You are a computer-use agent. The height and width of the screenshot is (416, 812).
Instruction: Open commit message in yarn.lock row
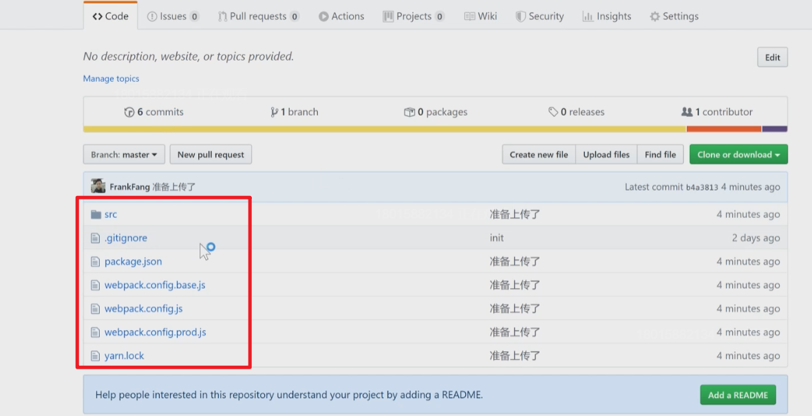pos(515,356)
